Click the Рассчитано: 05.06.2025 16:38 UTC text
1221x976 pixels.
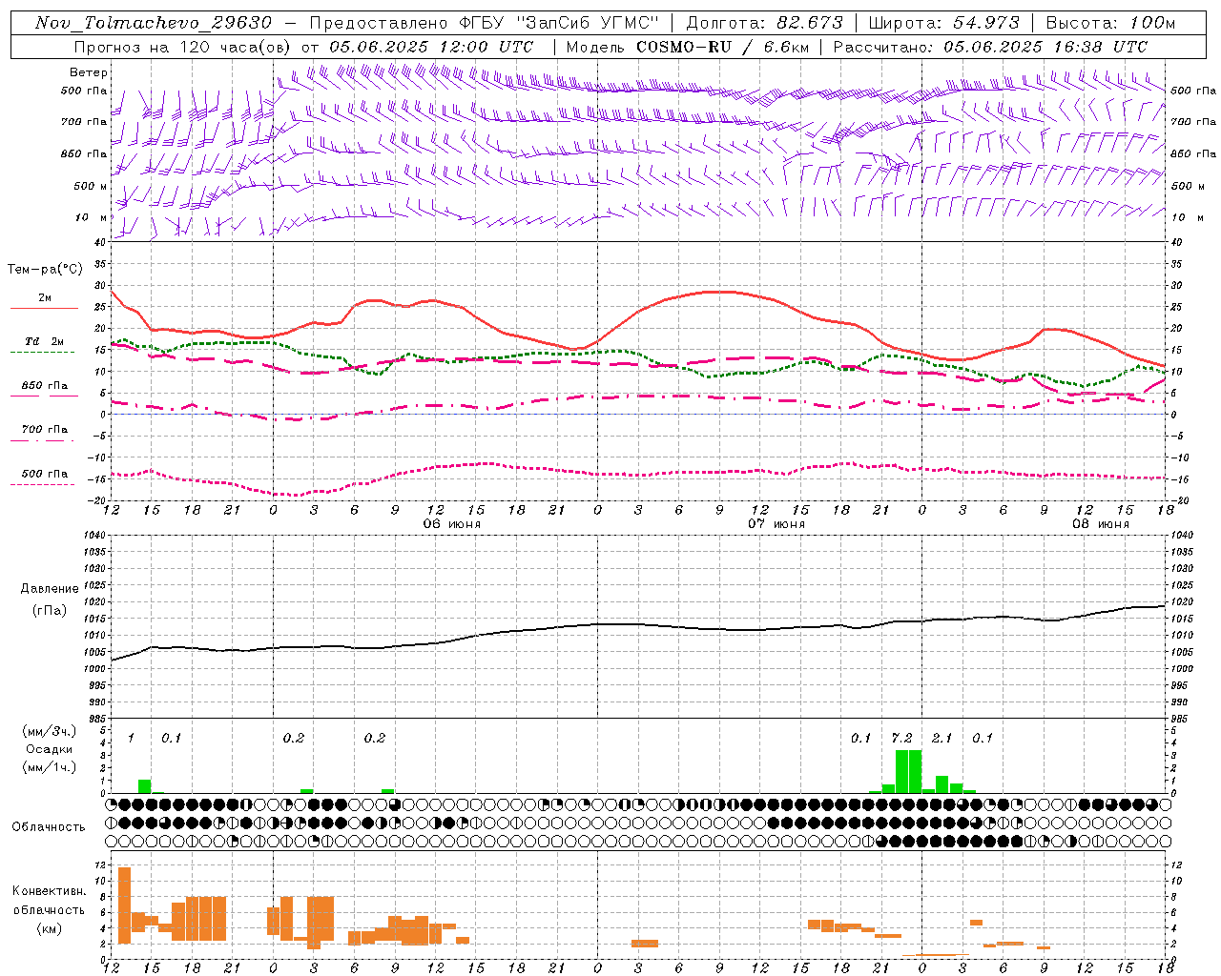[990, 47]
